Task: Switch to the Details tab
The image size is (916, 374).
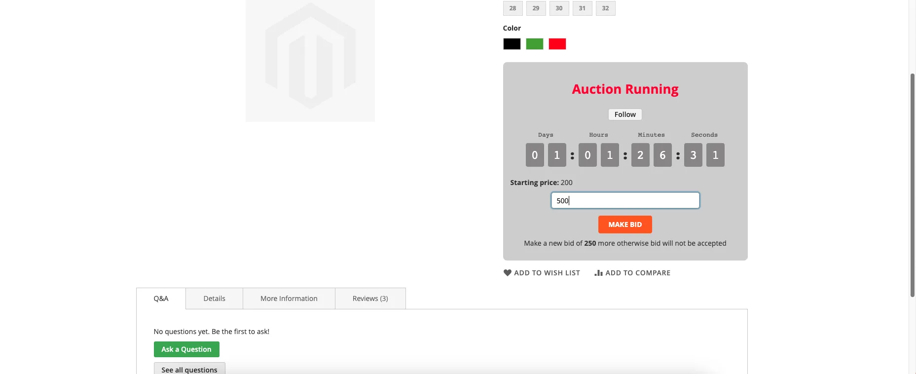Action: 214,299
